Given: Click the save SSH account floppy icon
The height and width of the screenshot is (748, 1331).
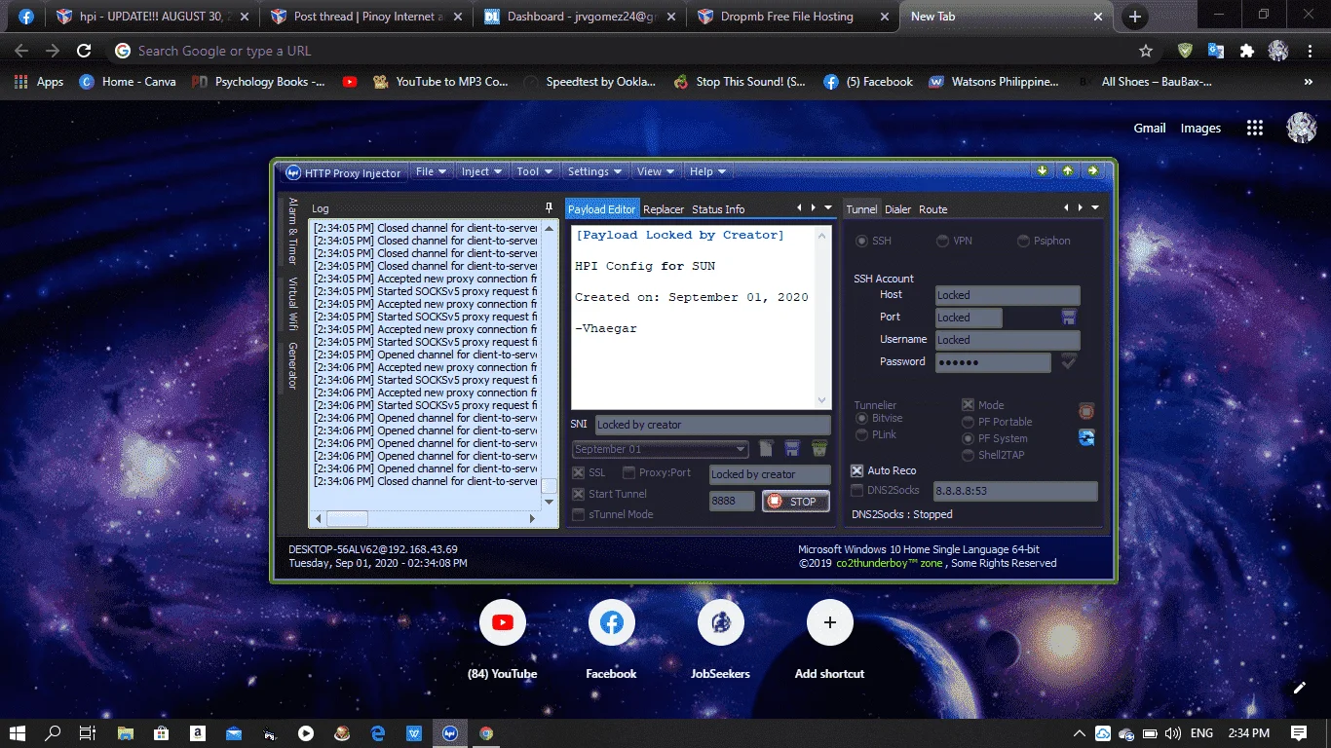Looking at the screenshot, I should coord(1069,318).
